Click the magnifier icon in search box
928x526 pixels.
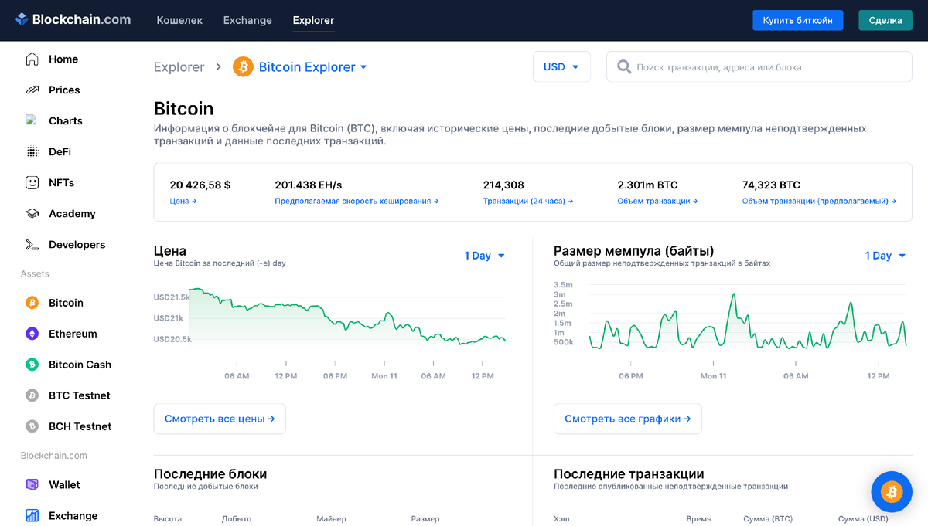(624, 67)
